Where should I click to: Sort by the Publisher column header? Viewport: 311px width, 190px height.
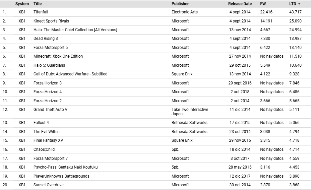(x=180, y=4)
